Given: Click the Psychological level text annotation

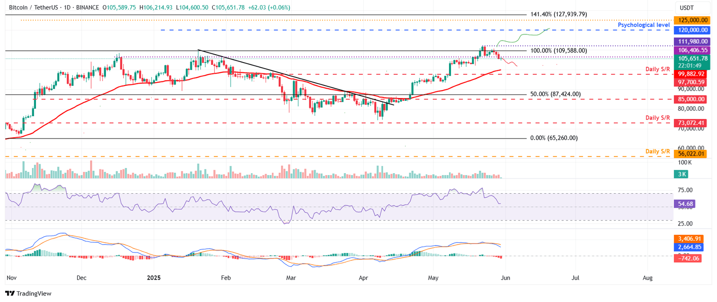Looking at the screenshot, I should [x=644, y=25].
